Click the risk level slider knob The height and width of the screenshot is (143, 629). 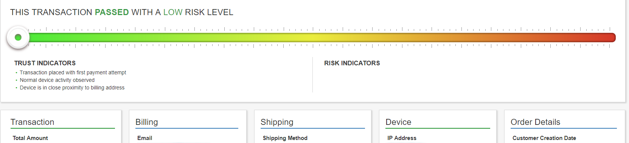(x=18, y=37)
